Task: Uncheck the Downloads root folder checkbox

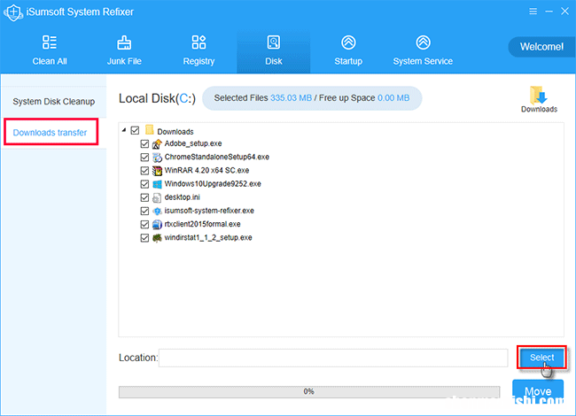Action: coord(136,131)
